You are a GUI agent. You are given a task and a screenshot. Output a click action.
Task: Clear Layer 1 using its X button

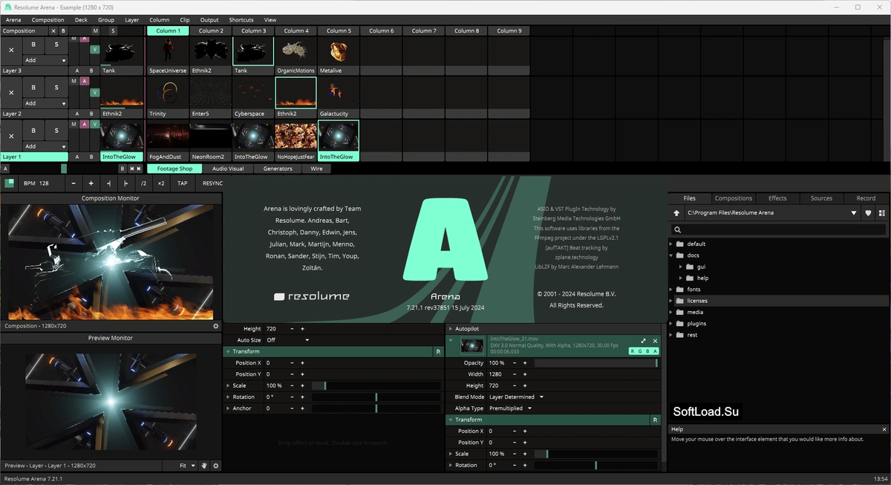tap(11, 135)
